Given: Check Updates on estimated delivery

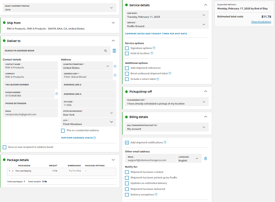Looking at the screenshot, I should 127,183.
